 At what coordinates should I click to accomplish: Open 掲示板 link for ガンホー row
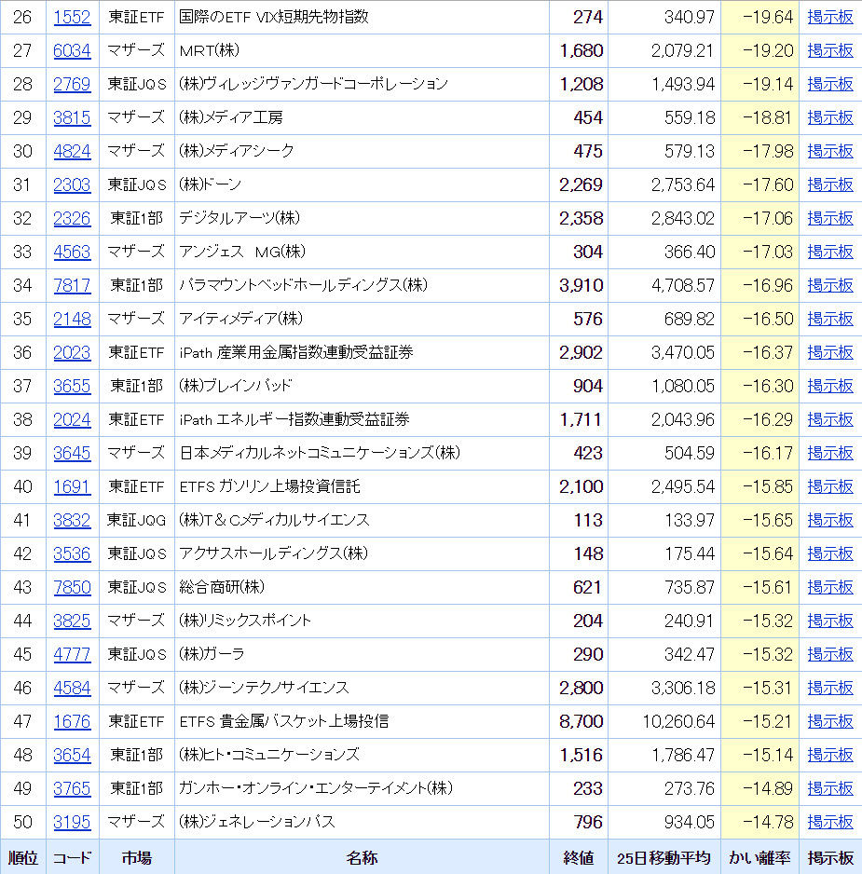[830, 788]
